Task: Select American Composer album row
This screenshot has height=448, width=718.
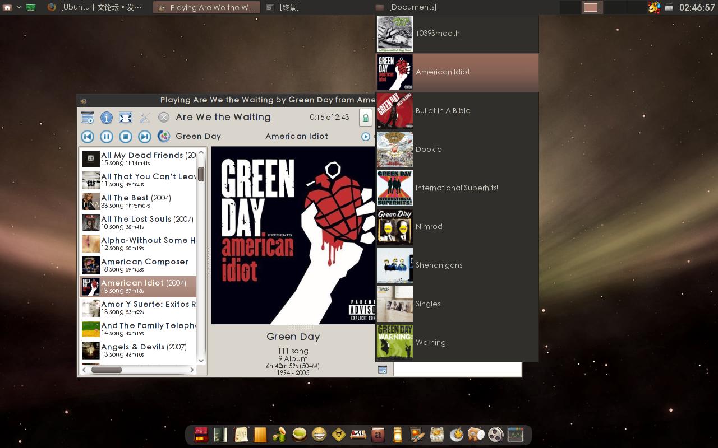Action: (x=138, y=265)
